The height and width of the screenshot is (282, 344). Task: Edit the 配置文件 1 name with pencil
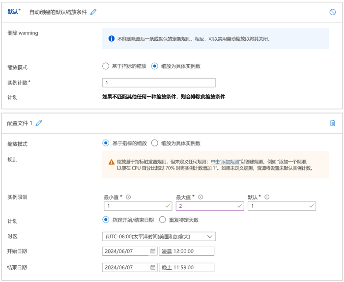pos(39,123)
